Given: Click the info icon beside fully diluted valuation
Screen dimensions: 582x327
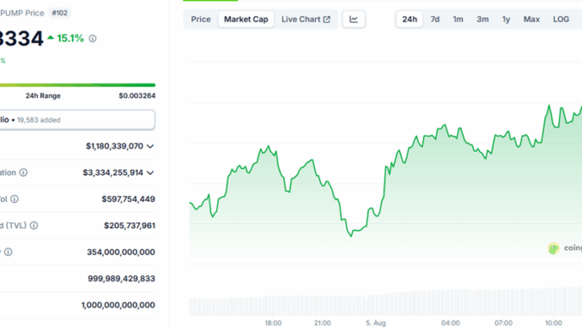Looking at the screenshot, I should pos(23,173).
